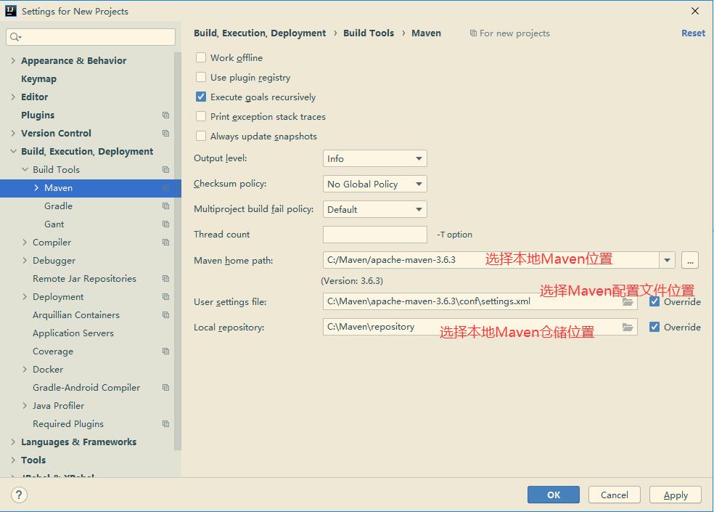Viewport: 714px width, 512px height.
Task: Click the 'Build, Execution, Deployment' breadcrumb
Action: point(259,33)
